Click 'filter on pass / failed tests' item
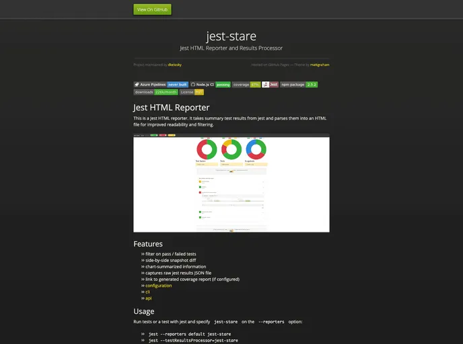 pyautogui.click(x=171, y=254)
